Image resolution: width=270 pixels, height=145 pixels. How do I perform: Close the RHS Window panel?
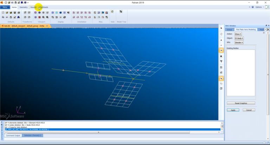point(269,26)
